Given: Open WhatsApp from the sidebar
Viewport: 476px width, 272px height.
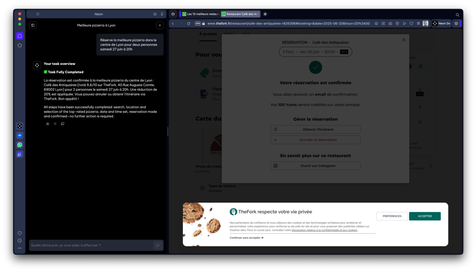Looking at the screenshot, I should pos(19,145).
